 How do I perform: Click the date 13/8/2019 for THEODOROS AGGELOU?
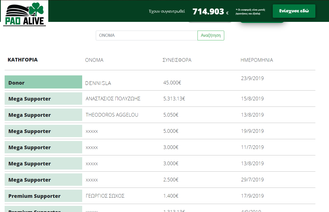click(x=252, y=115)
